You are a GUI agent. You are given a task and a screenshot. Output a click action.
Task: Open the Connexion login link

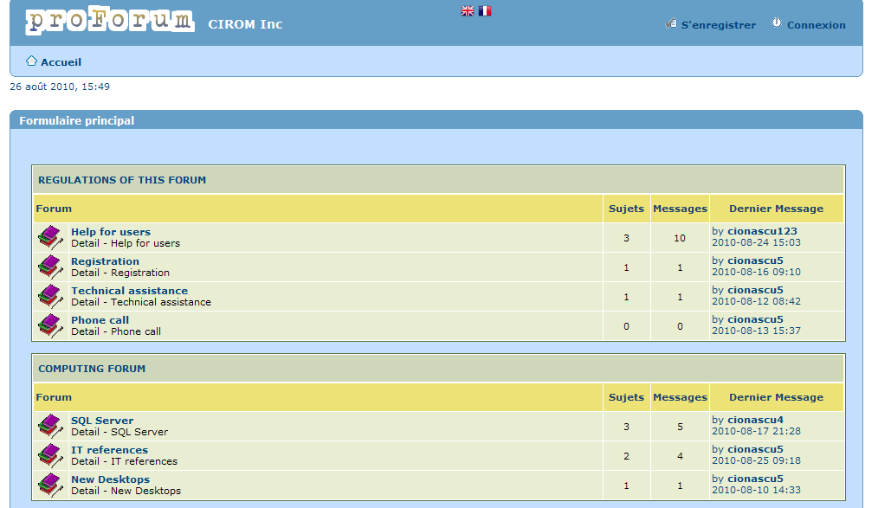[x=816, y=25]
